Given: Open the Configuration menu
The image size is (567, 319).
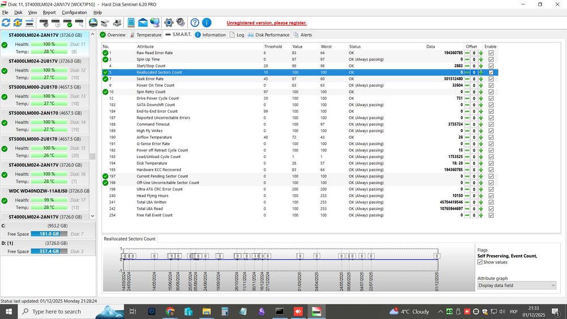Looking at the screenshot, I should coord(74,12).
